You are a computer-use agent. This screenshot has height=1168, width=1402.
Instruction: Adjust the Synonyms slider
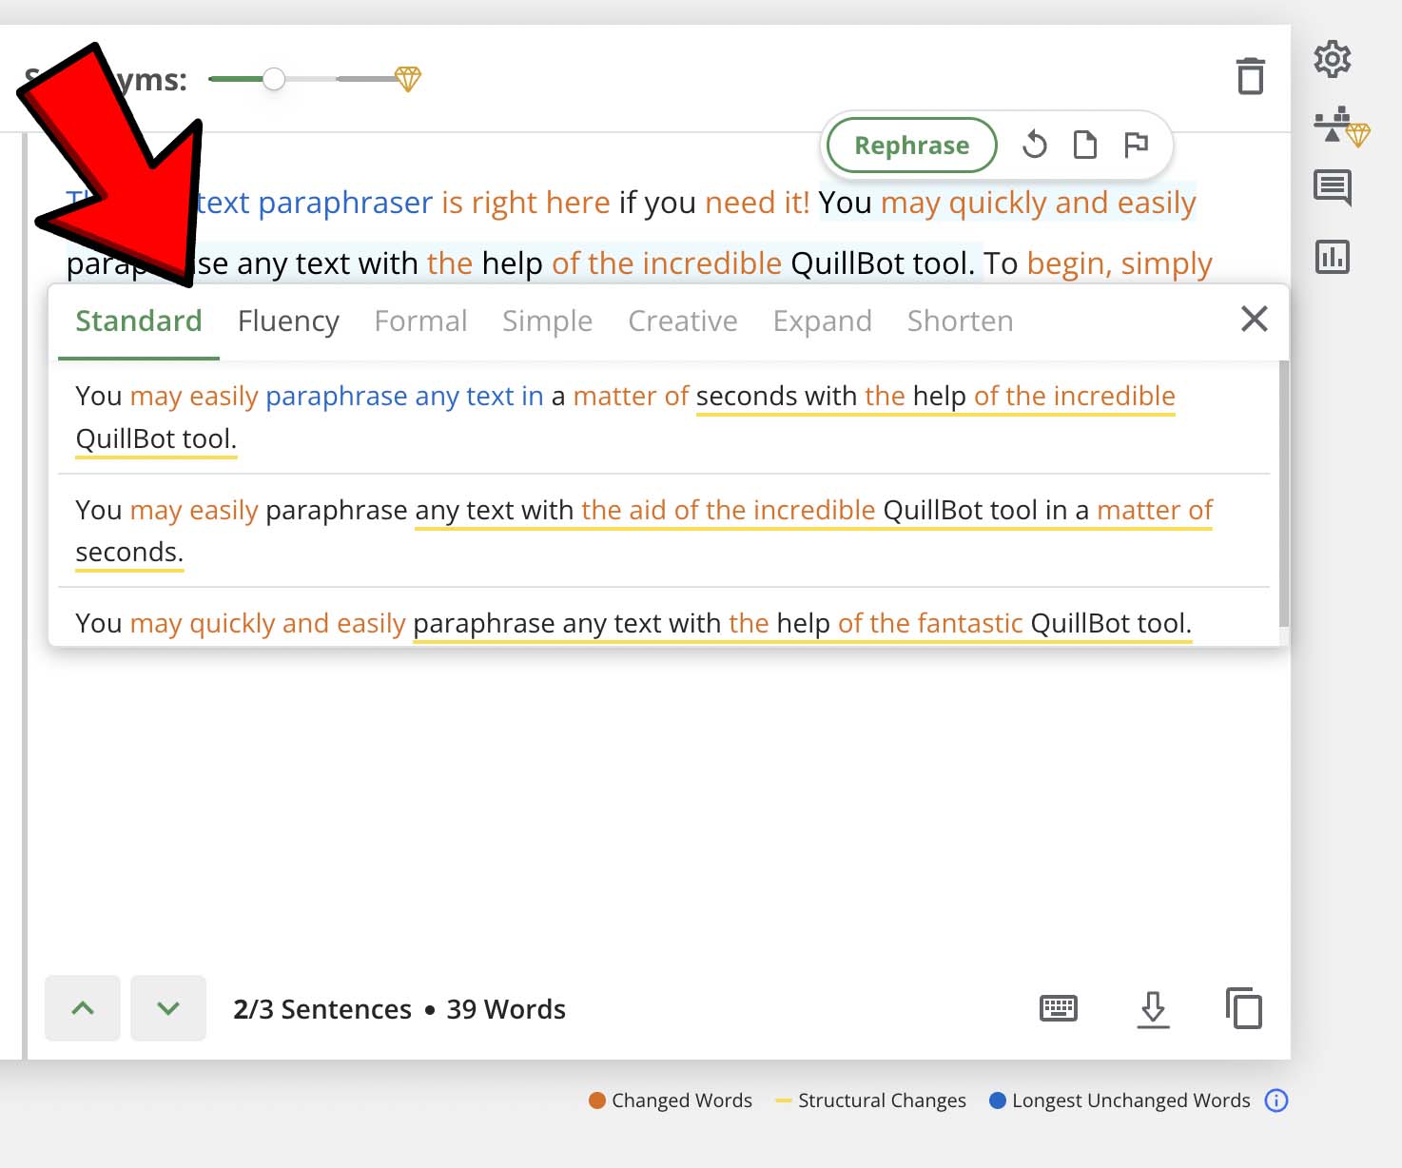(275, 80)
